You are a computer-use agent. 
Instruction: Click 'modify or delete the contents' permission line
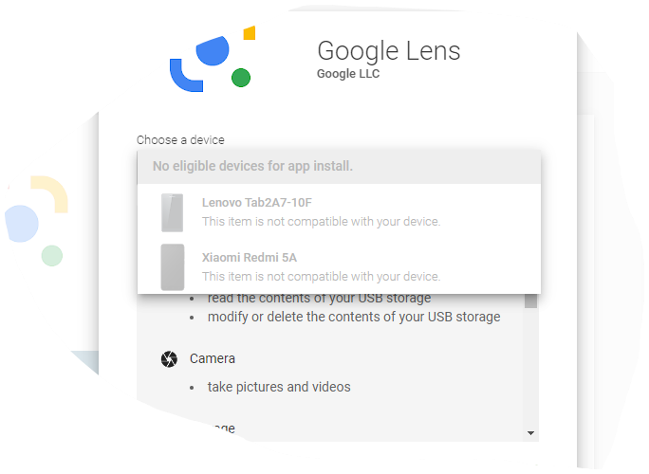[x=354, y=318]
